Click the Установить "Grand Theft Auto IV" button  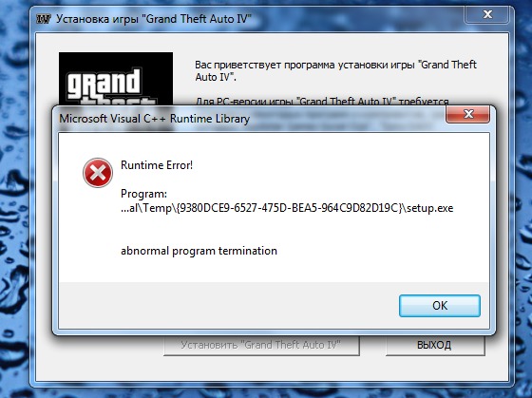[x=261, y=345]
